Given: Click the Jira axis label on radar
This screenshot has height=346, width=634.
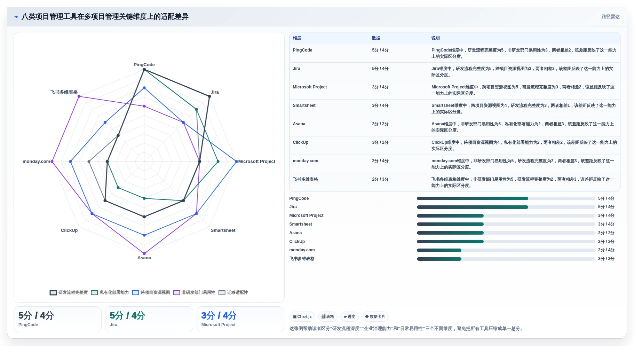Looking at the screenshot, I should [215, 92].
